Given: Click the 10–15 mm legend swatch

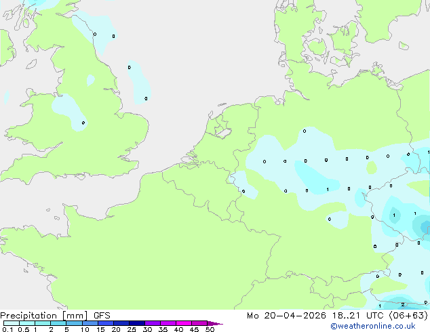Looking at the screenshot, I should [x=90, y=323].
